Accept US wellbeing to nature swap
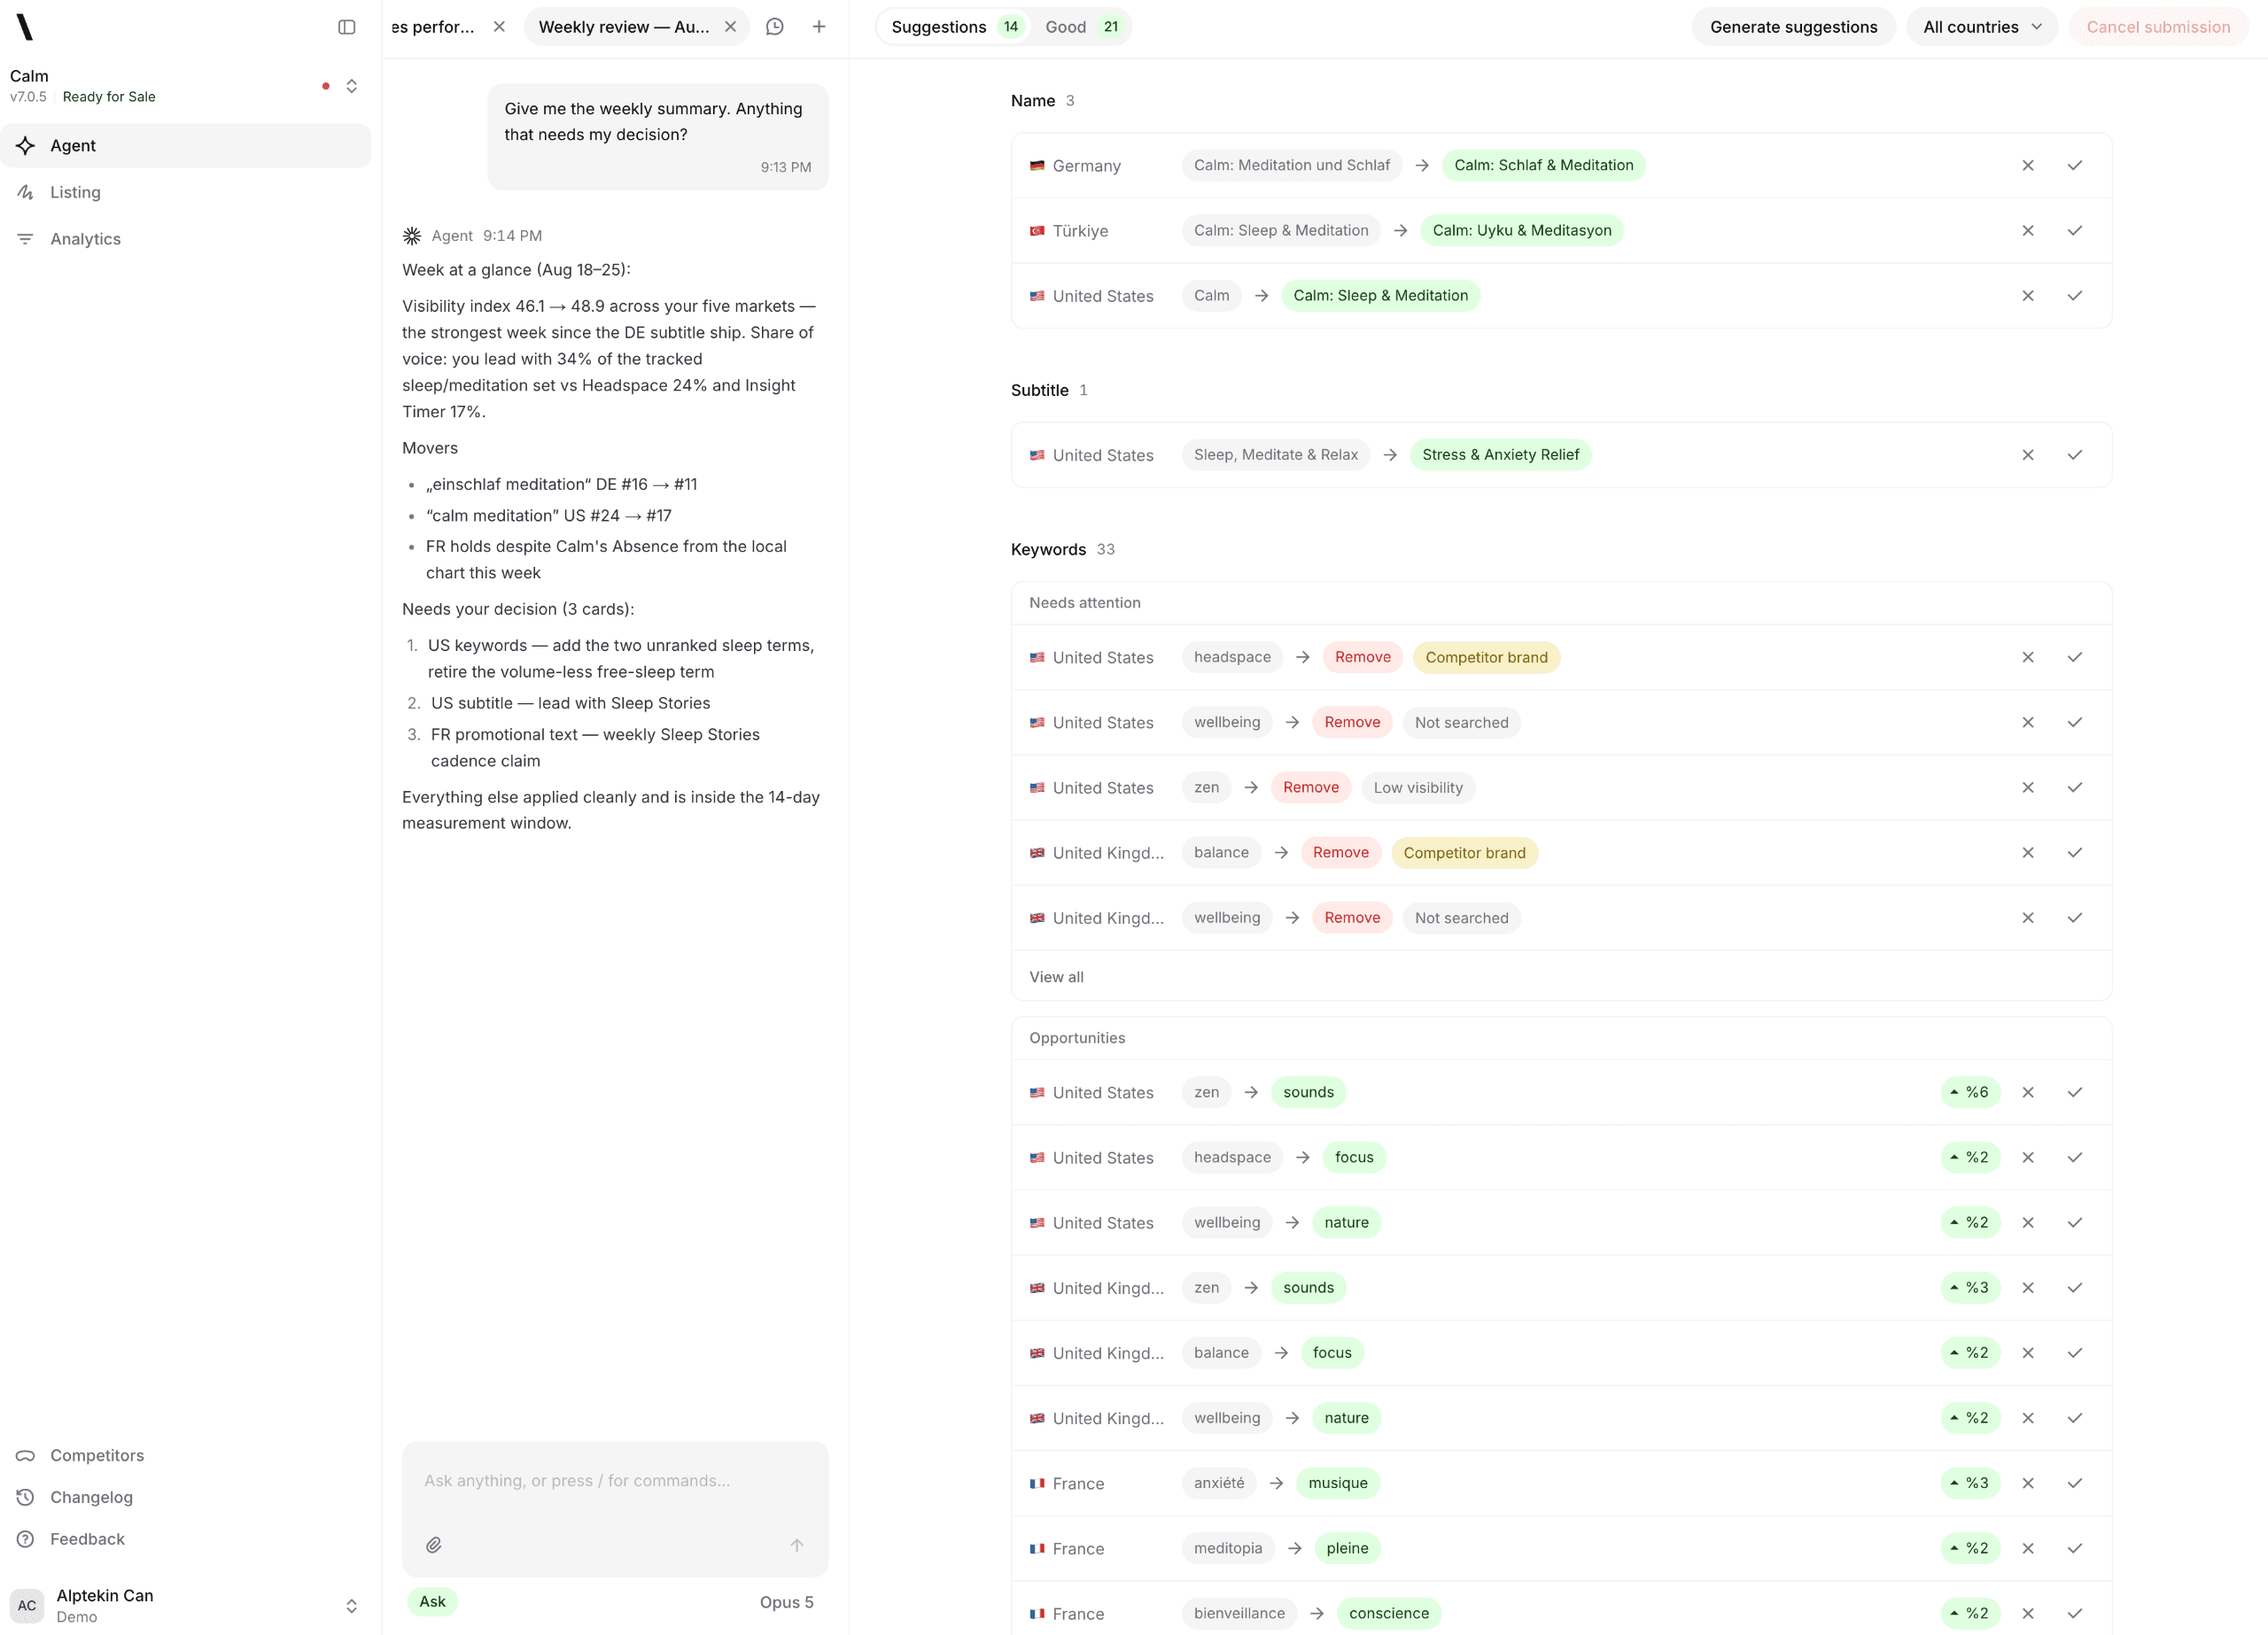Viewport: 2268px width, 1635px height. [x=2075, y=1222]
